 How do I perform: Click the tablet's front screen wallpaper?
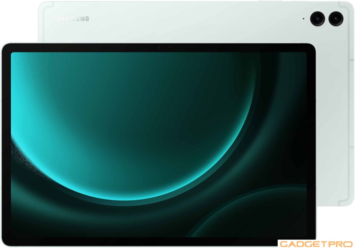(159, 145)
